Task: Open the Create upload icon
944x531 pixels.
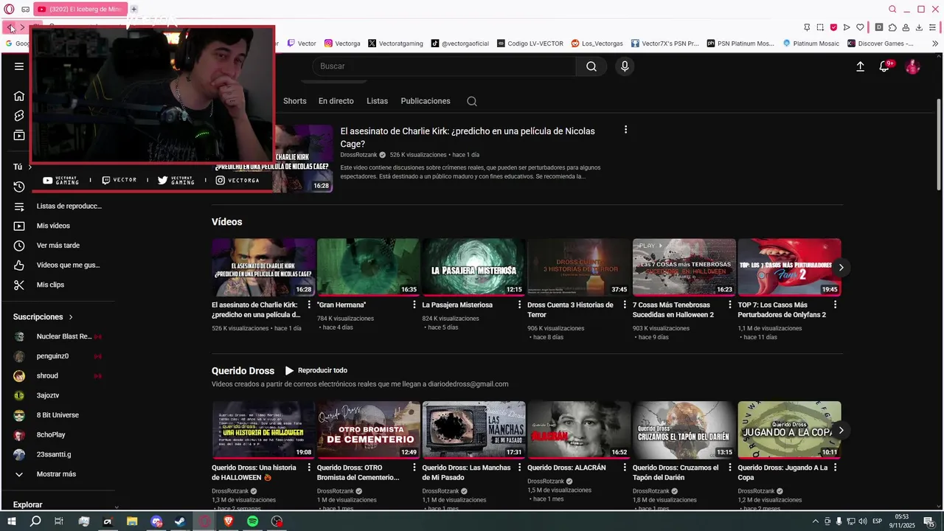Action: pyautogui.click(x=860, y=66)
